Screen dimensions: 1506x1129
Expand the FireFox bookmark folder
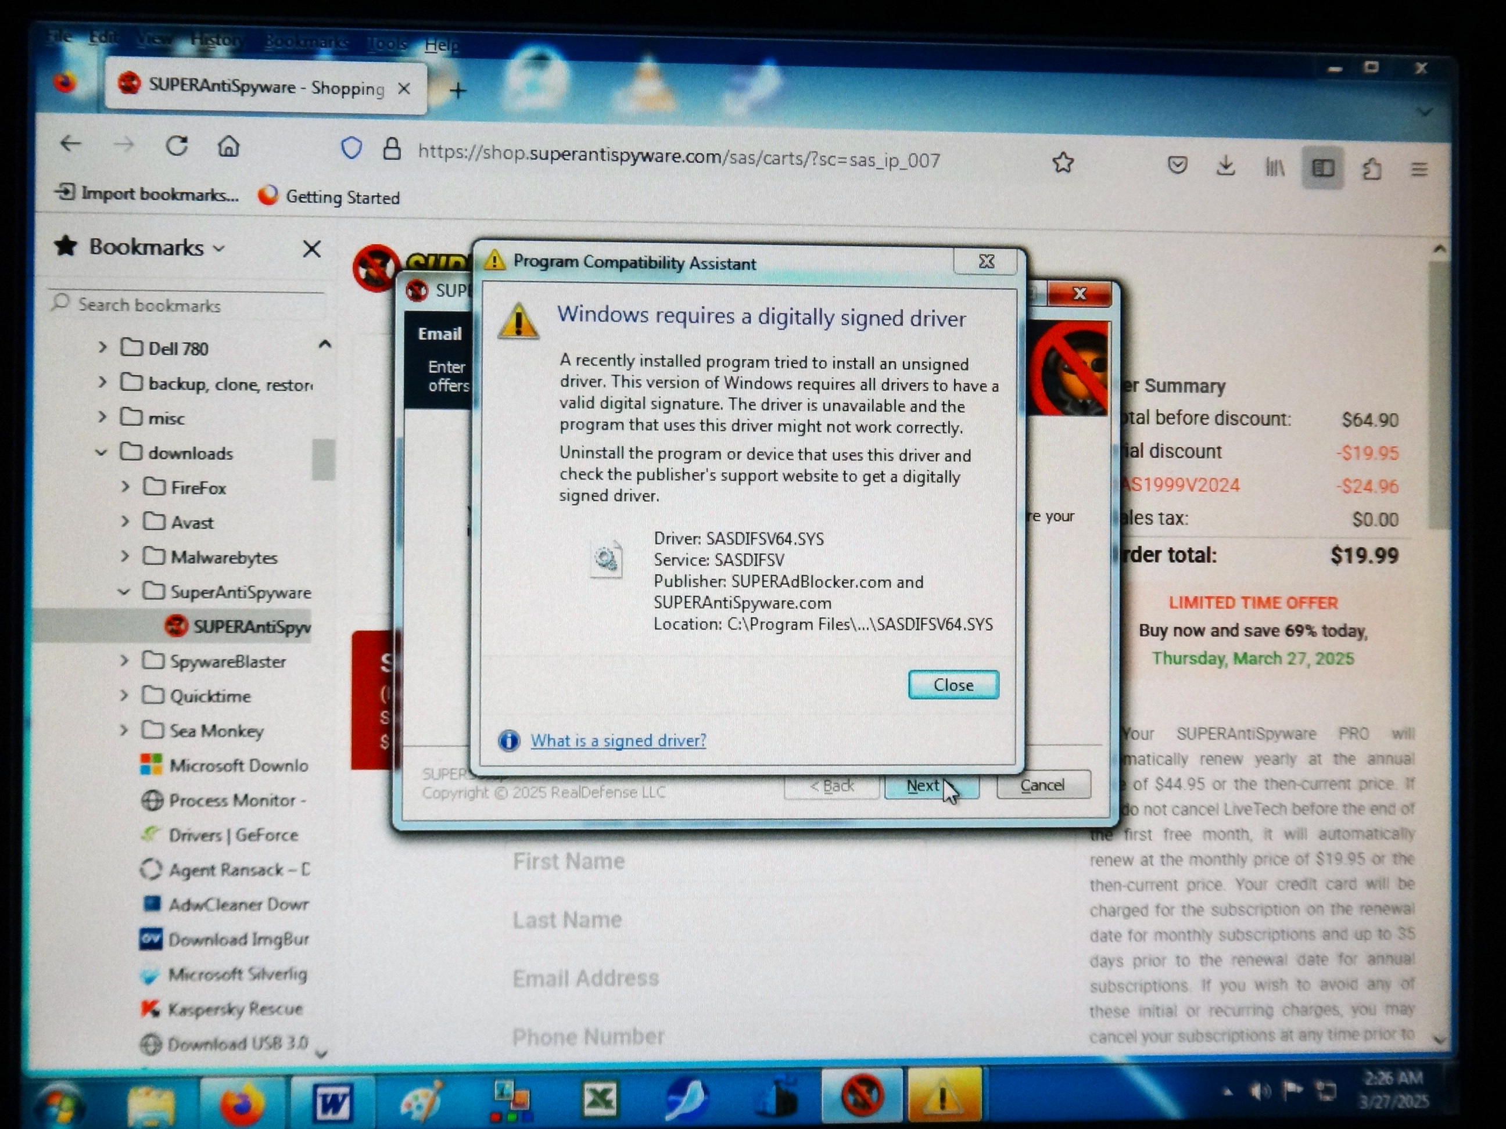[124, 487]
